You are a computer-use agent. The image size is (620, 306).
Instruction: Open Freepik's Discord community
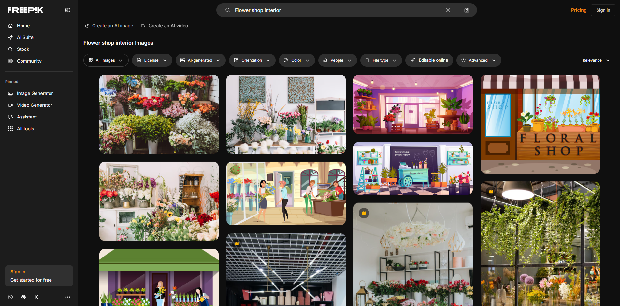[x=23, y=297]
